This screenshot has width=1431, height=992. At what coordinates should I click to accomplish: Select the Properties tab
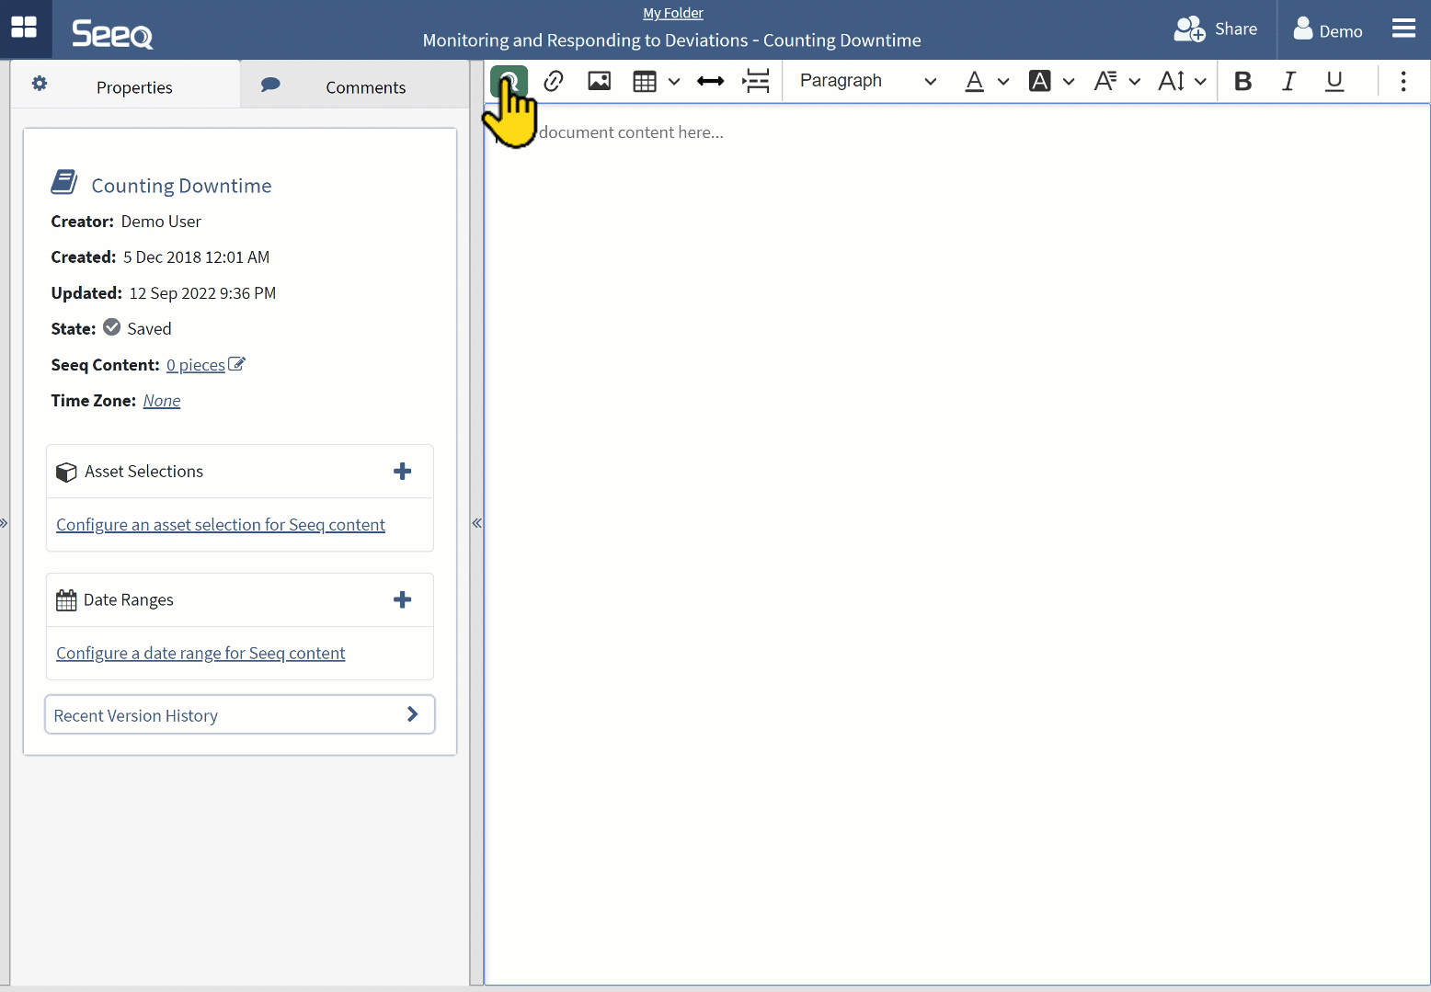125,86
